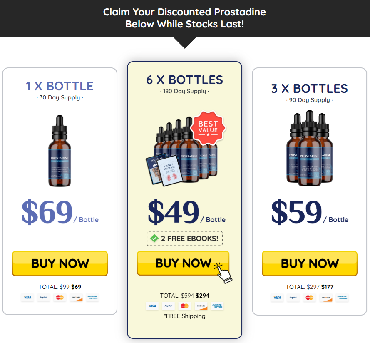Click the American Express icon under 6 bottles
The width and height of the screenshot is (370, 343).
coord(217,306)
